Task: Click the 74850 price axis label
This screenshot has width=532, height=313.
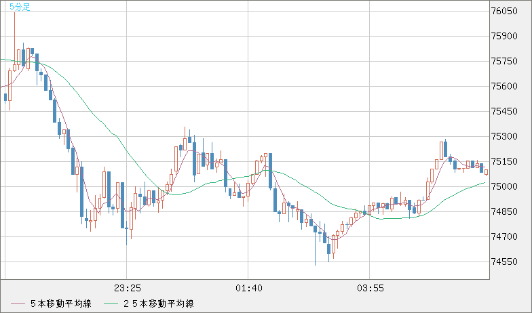Action: tap(504, 211)
